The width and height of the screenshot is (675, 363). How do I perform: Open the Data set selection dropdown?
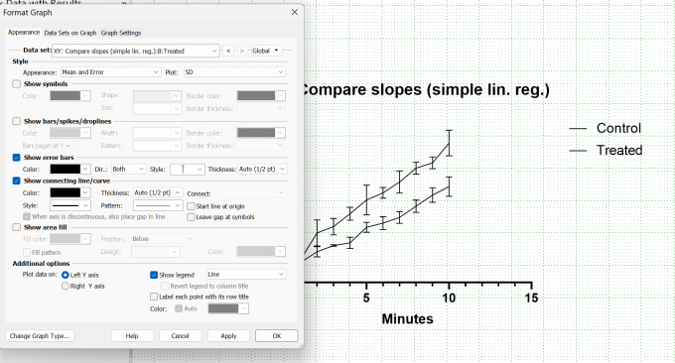[136, 51]
